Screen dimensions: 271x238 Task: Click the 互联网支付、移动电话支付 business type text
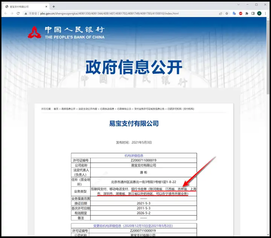click(x=110, y=189)
